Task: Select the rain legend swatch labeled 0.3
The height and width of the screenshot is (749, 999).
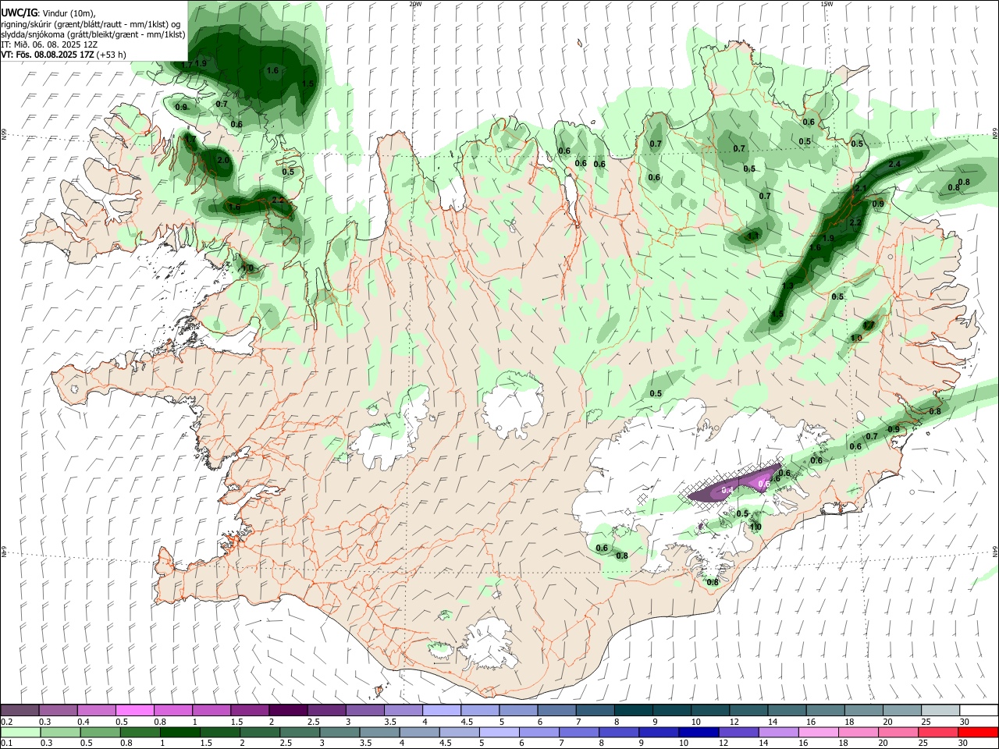Action: tap(60, 732)
